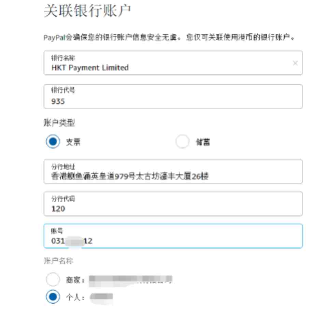The width and height of the screenshot is (329, 314).
Task: Click the PayPal security notice text
Action: 169,37
